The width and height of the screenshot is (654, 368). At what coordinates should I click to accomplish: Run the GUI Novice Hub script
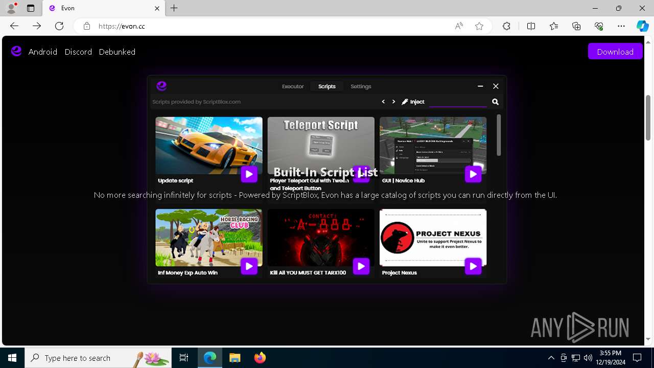473,174
